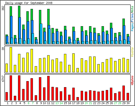Click the blue Files bar for day 2
Image resolution: width=135 pixels, height=106 pixels.
(11, 27)
